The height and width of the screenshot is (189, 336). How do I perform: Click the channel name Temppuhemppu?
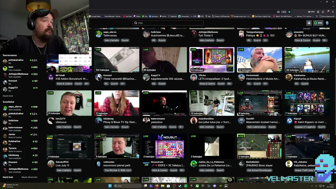[x=255, y=32]
